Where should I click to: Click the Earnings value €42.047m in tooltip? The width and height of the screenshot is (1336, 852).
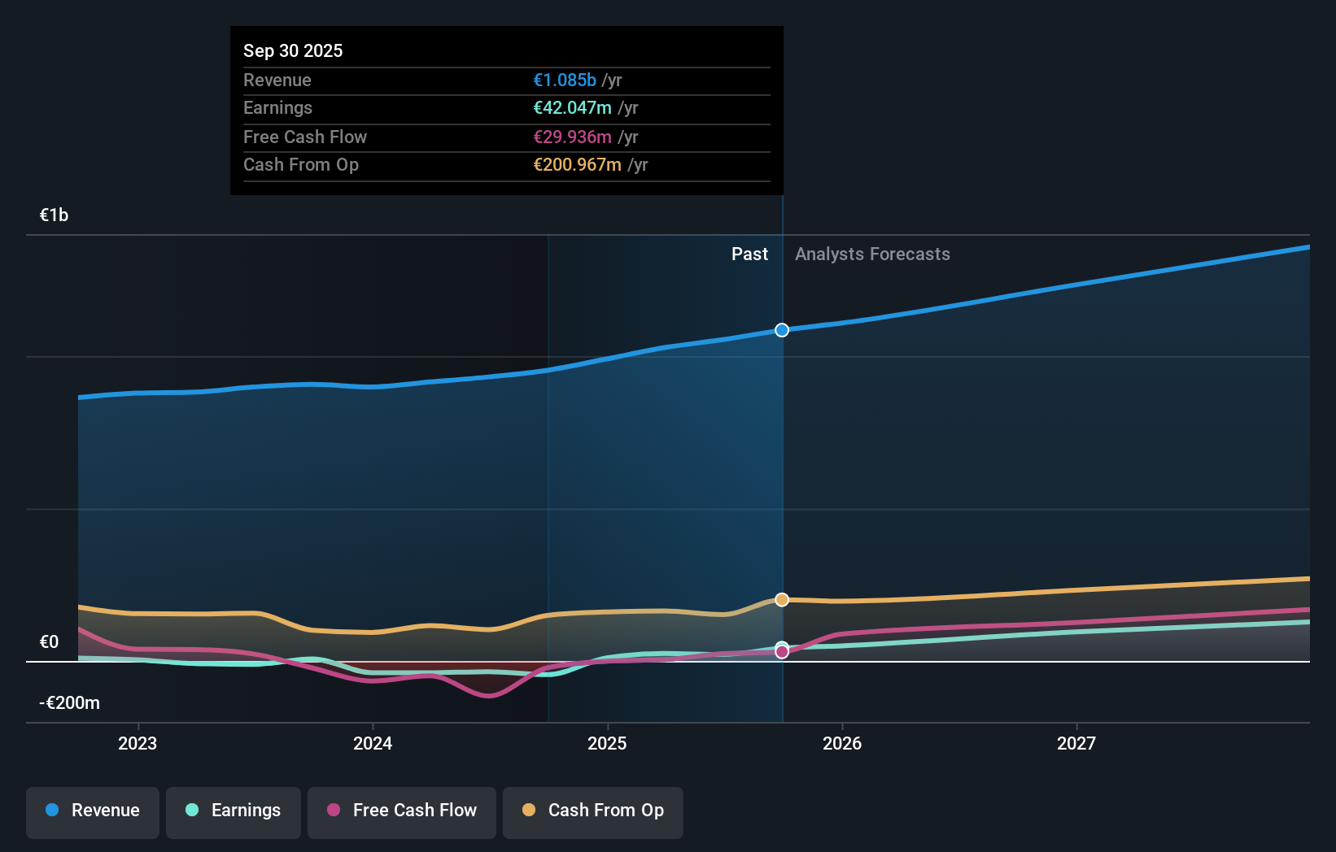pyautogui.click(x=570, y=107)
